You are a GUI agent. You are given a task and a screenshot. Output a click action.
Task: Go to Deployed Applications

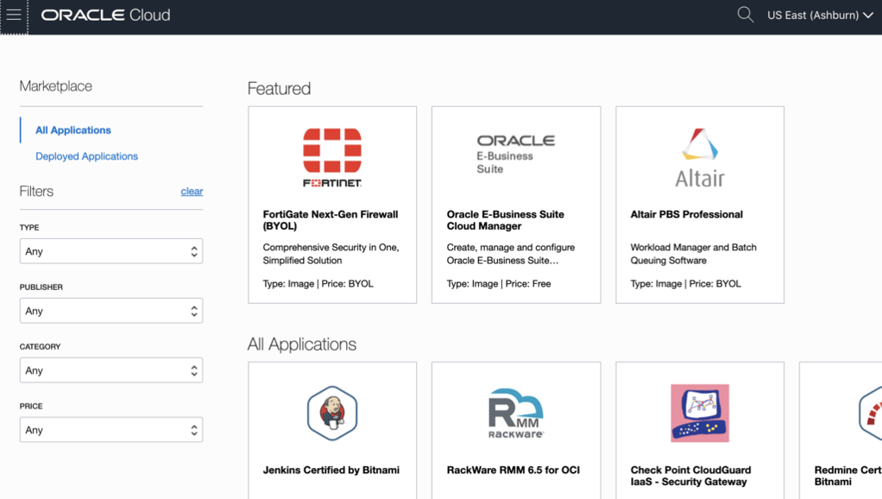point(86,156)
